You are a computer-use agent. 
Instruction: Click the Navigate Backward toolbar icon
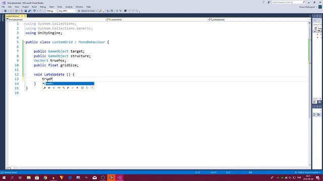pos(6,11)
